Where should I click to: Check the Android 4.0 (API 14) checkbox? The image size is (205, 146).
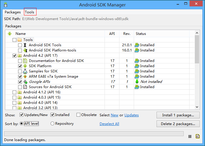point(14,103)
